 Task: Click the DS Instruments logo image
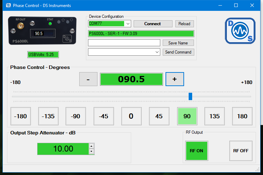tap(240, 31)
